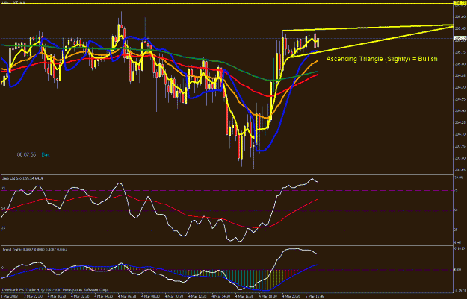Click the '4 Mar 06:20' time axis label
The height and width of the screenshot is (299, 467).
(127, 296)
